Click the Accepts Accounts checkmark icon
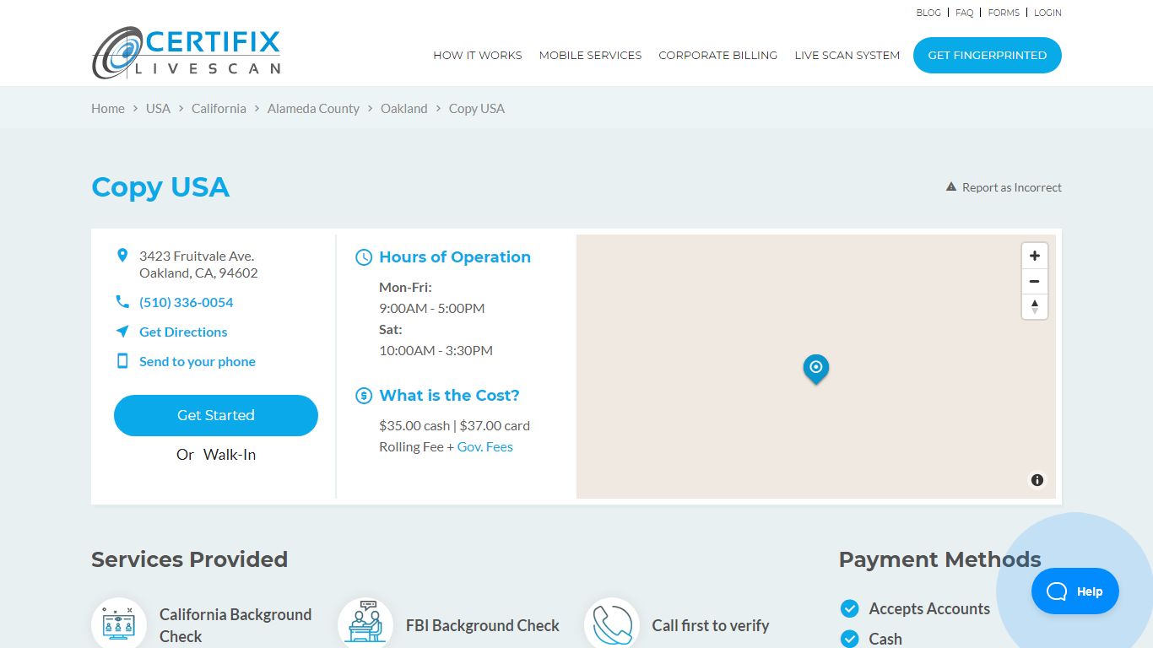Viewport: 1153px width, 648px height. [x=850, y=608]
